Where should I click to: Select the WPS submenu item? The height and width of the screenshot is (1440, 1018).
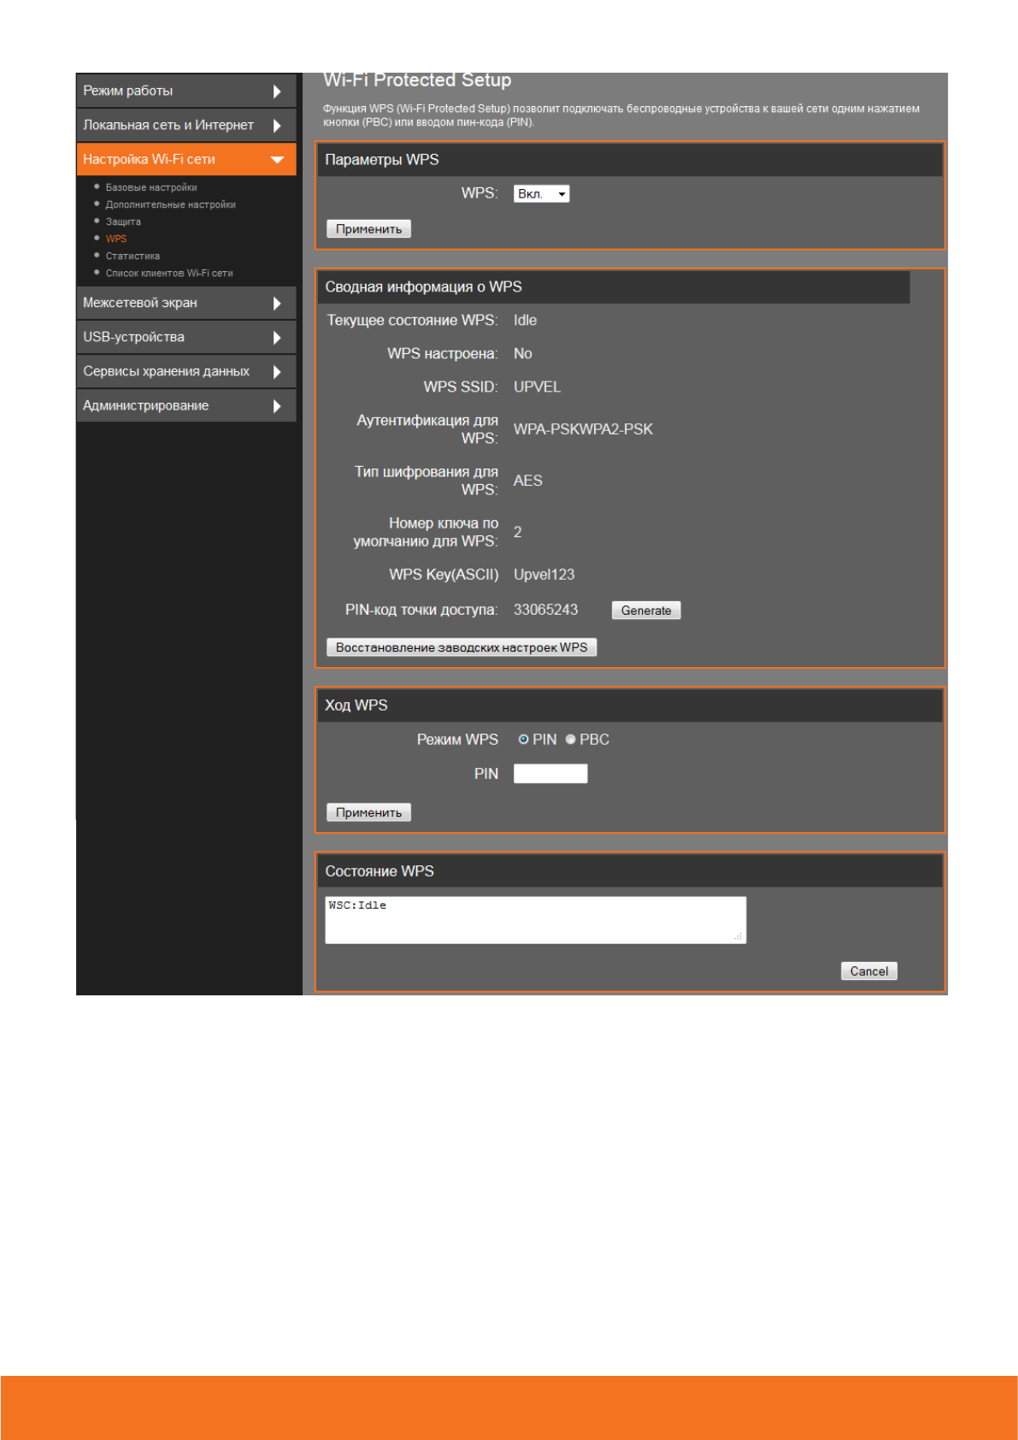(x=116, y=239)
